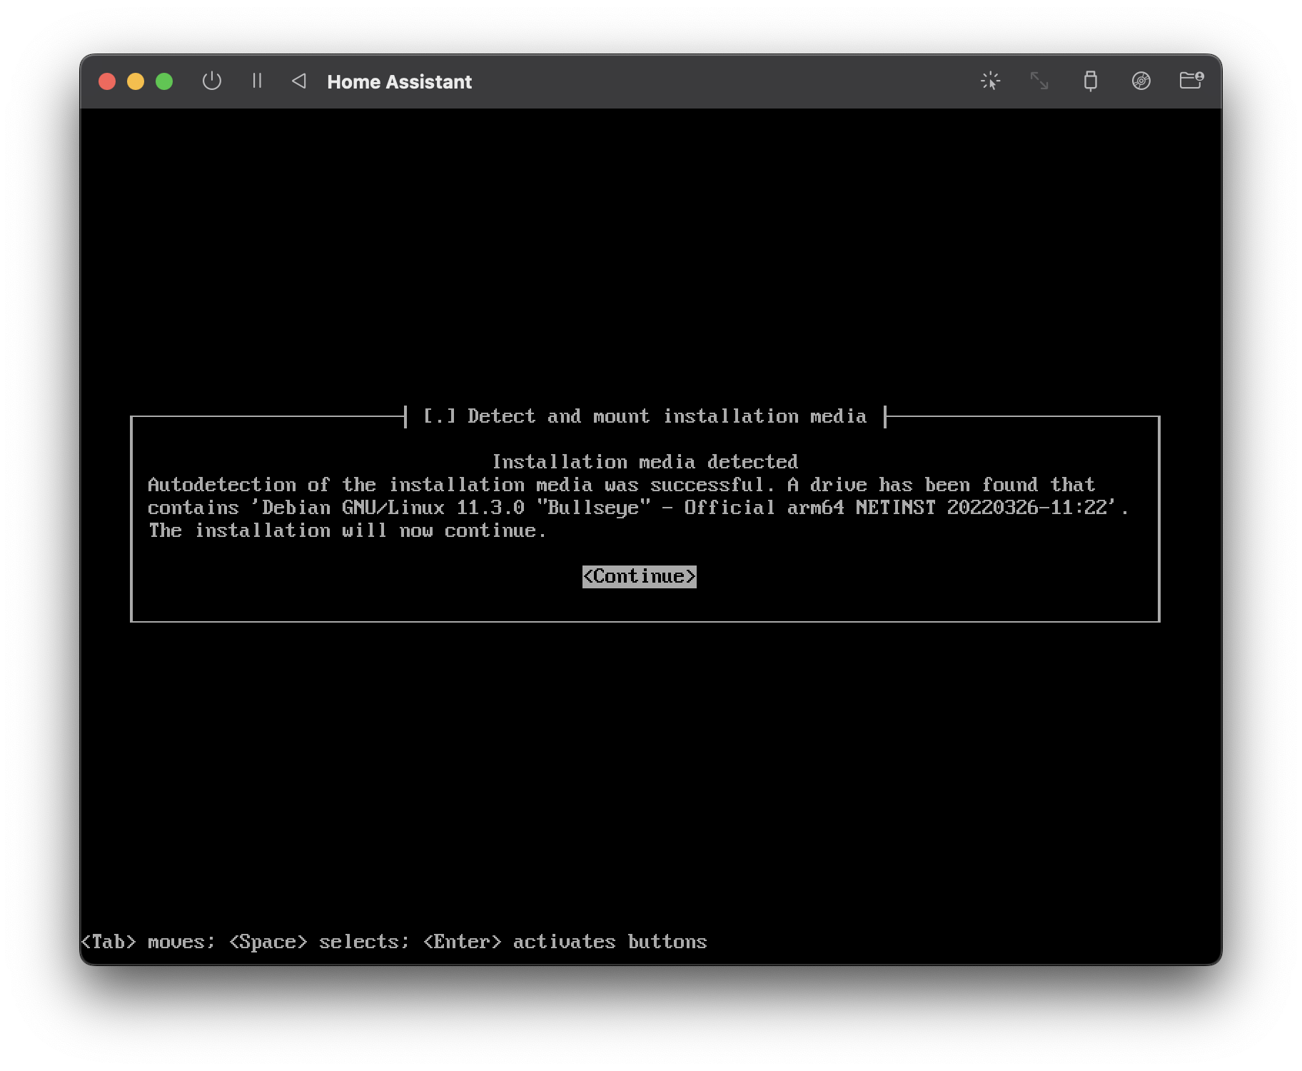The height and width of the screenshot is (1071, 1302).
Task: Pause the running virtual machine
Action: [258, 81]
